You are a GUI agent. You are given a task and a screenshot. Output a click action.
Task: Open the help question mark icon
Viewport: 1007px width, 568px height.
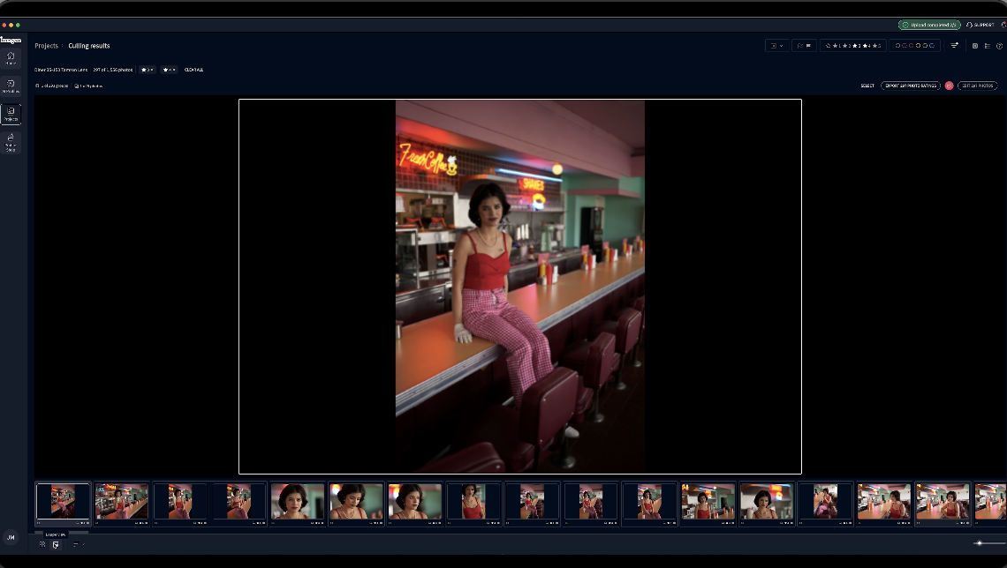click(999, 46)
